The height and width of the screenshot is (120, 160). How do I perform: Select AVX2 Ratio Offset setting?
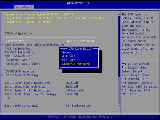(18, 49)
